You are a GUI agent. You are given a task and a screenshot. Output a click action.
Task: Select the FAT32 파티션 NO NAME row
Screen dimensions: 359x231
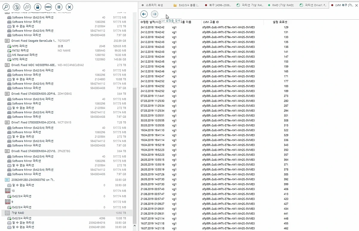68,51
